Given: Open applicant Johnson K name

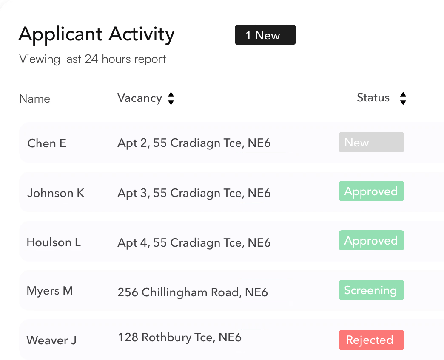Looking at the screenshot, I should 55,193.
